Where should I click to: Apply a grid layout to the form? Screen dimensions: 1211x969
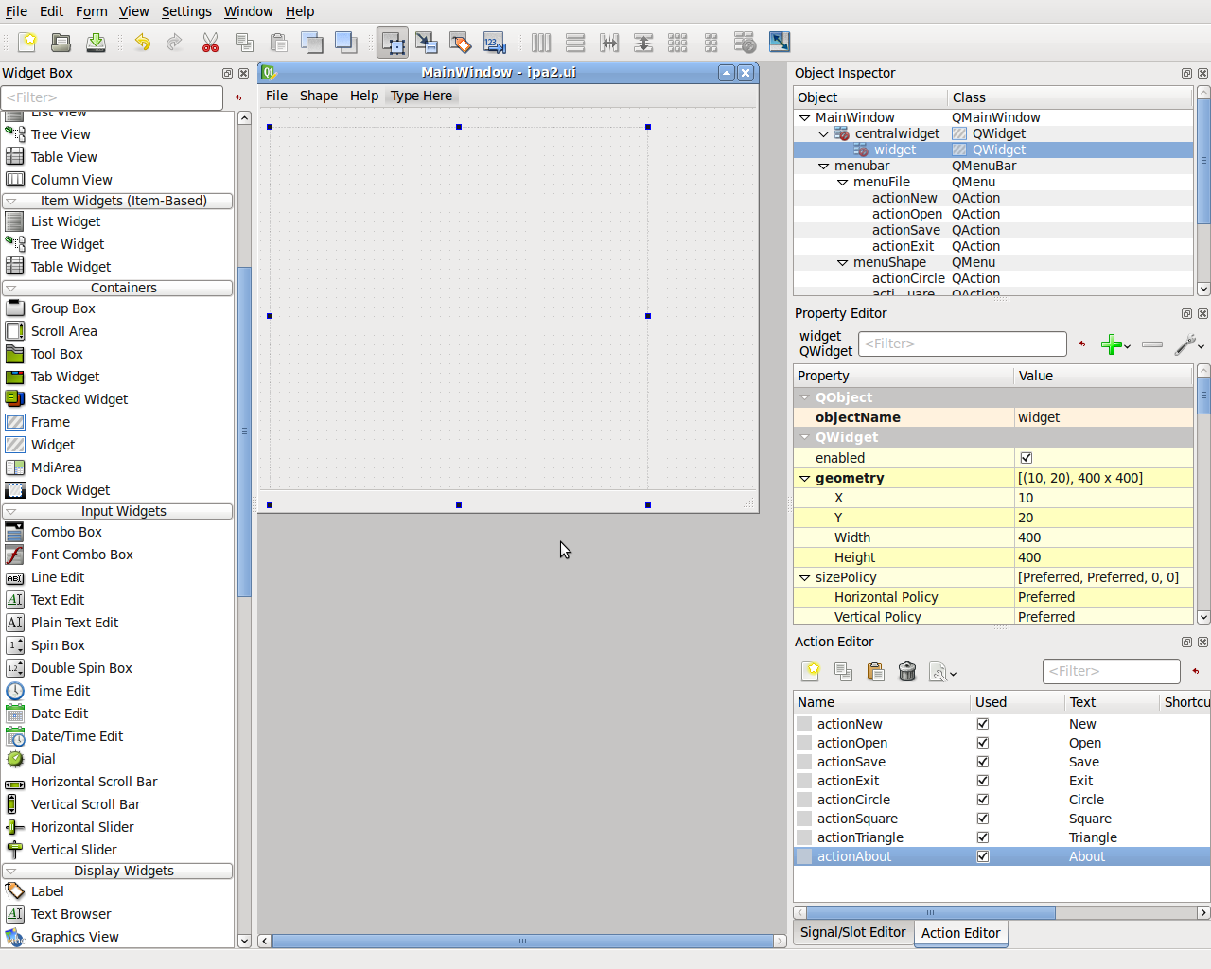(x=677, y=42)
